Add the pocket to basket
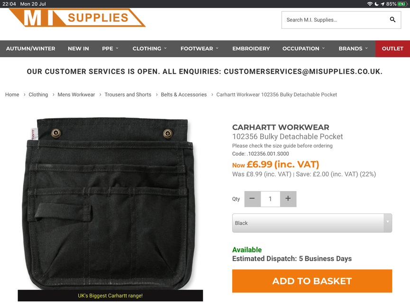The image size is (410, 307). (312, 281)
